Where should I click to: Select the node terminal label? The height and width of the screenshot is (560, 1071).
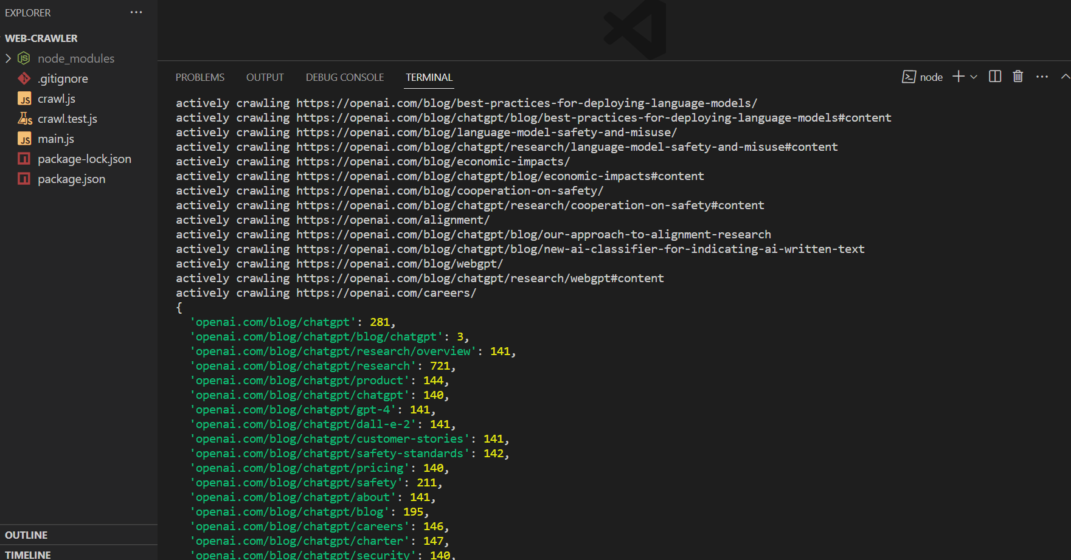(x=931, y=77)
